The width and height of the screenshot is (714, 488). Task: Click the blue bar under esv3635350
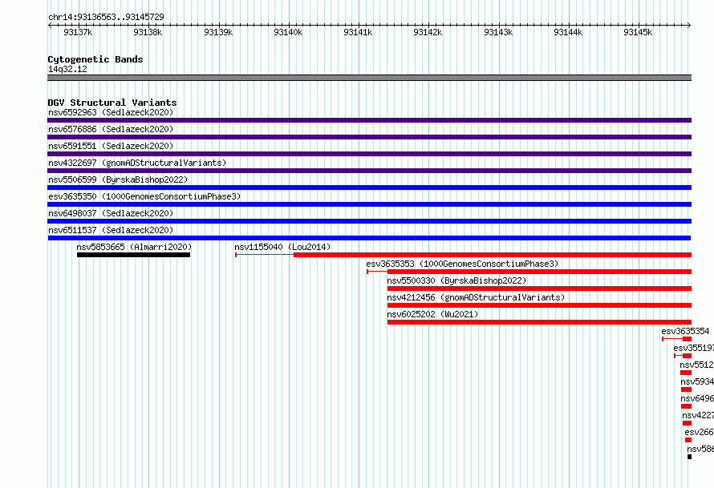pyautogui.click(x=369, y=204)
